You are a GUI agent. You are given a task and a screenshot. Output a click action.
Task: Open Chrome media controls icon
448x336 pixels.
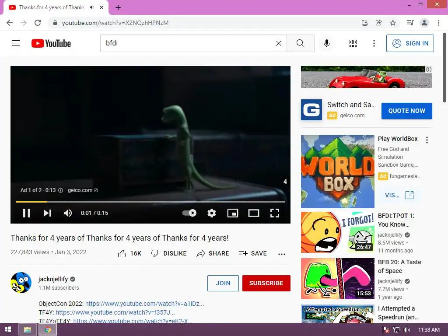[410, 23]
